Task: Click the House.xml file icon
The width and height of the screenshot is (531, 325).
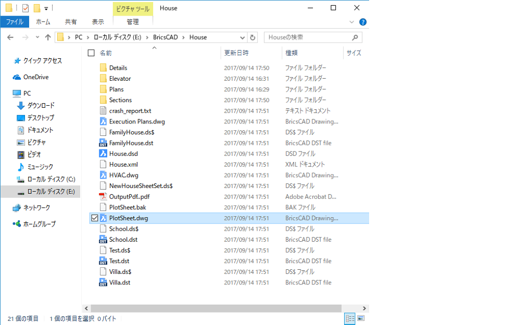Action: point(103,165)
